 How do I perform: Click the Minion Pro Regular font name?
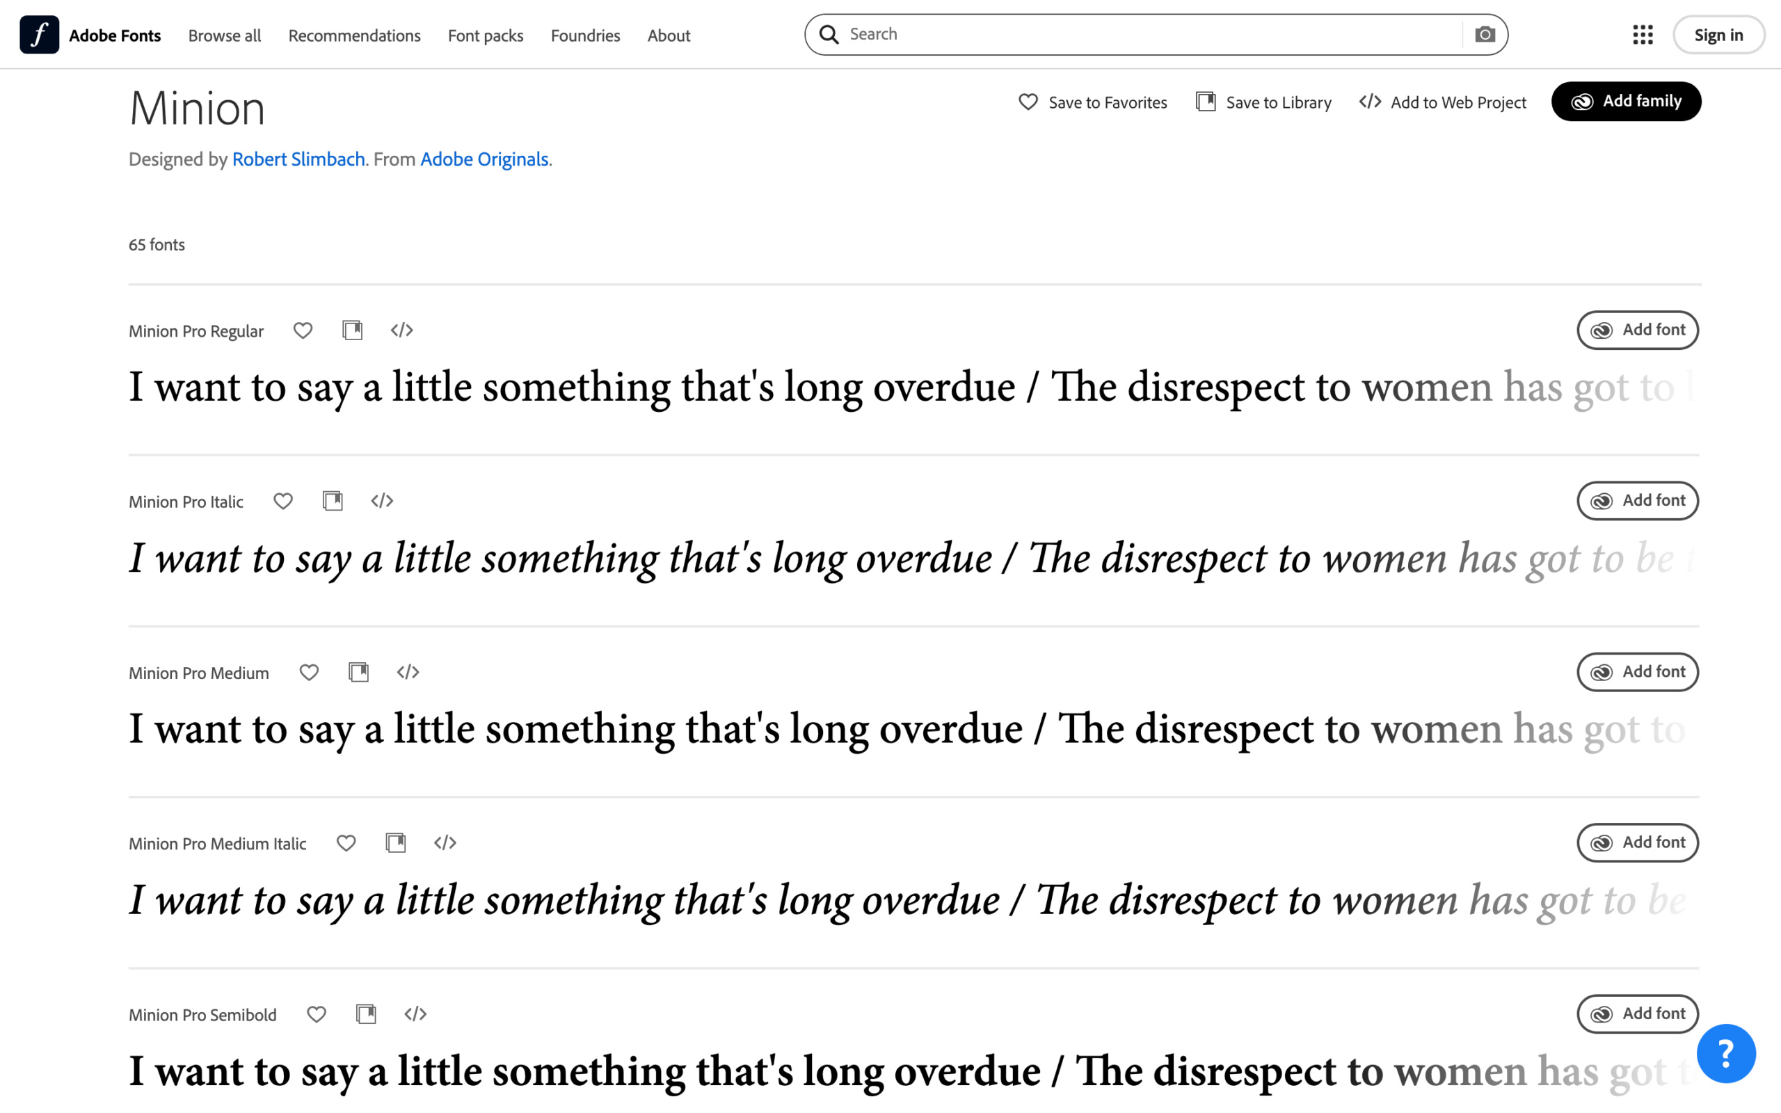(x=196, y=331)
